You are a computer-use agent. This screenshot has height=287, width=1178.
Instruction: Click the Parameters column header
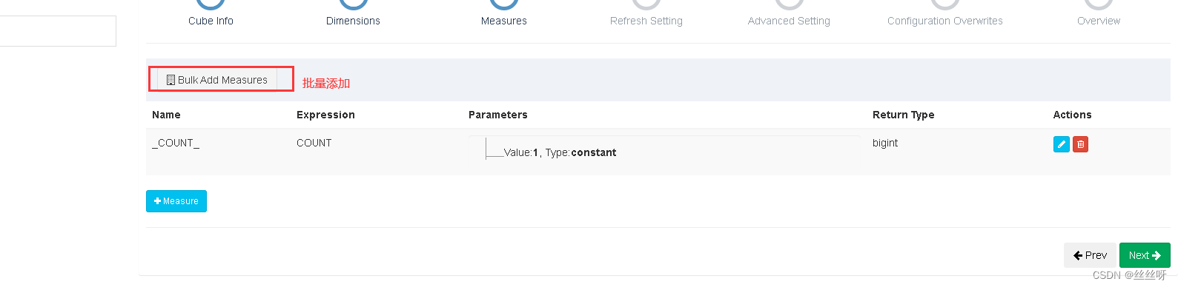click(498, 115)
